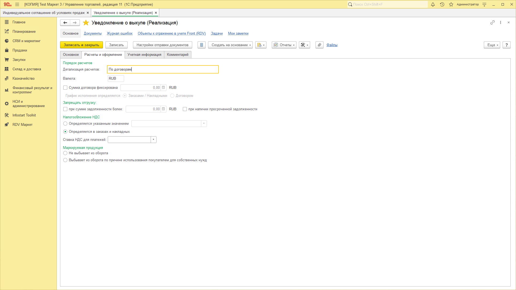Click the document movements report icon
Viewport: 516px width, 290px height.
pos(202,45)
